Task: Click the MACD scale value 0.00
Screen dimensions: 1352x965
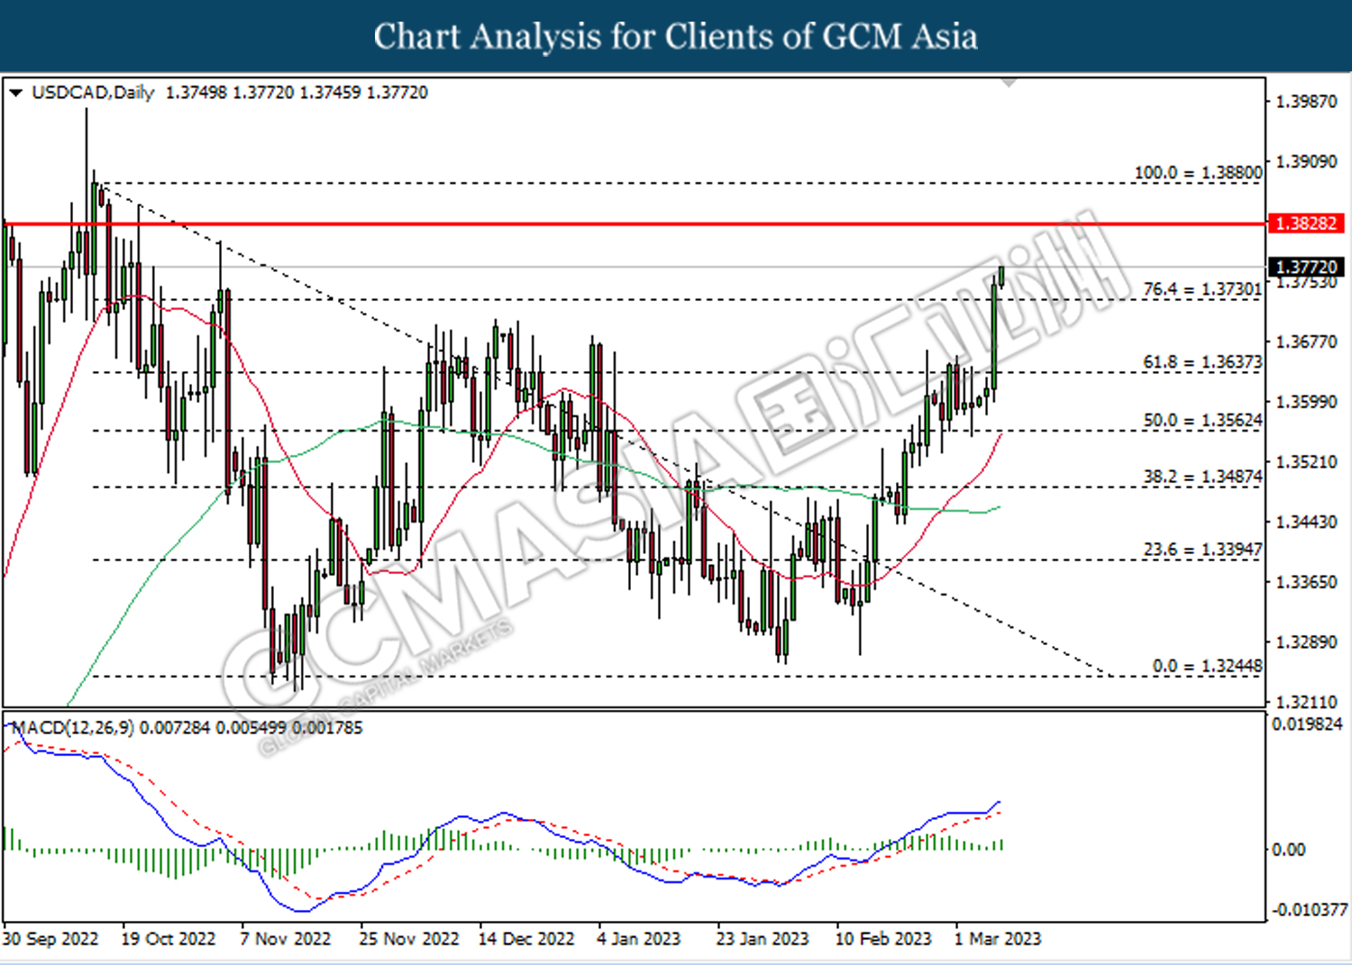Action: tap(1288, 850)
